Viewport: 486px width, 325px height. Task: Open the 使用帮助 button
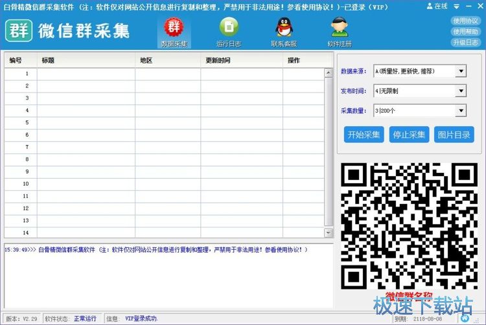(465, 32)
